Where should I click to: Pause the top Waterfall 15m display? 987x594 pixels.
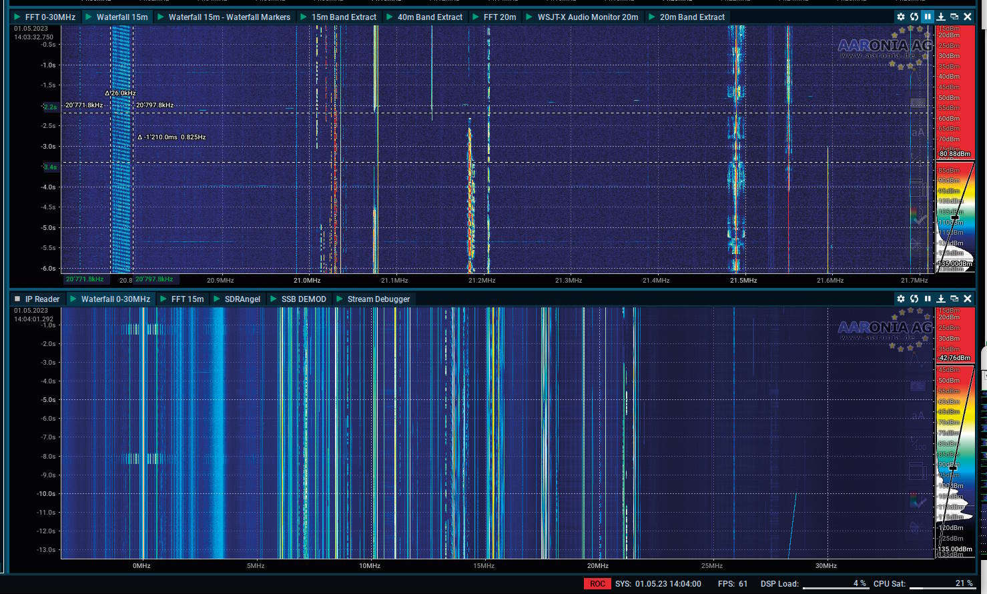tap(928, 17)
